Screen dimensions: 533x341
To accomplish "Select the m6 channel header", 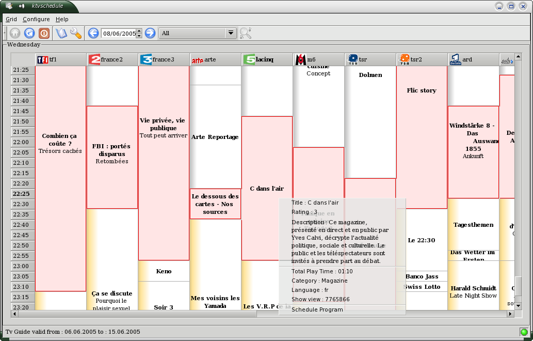I will point(319,59).
